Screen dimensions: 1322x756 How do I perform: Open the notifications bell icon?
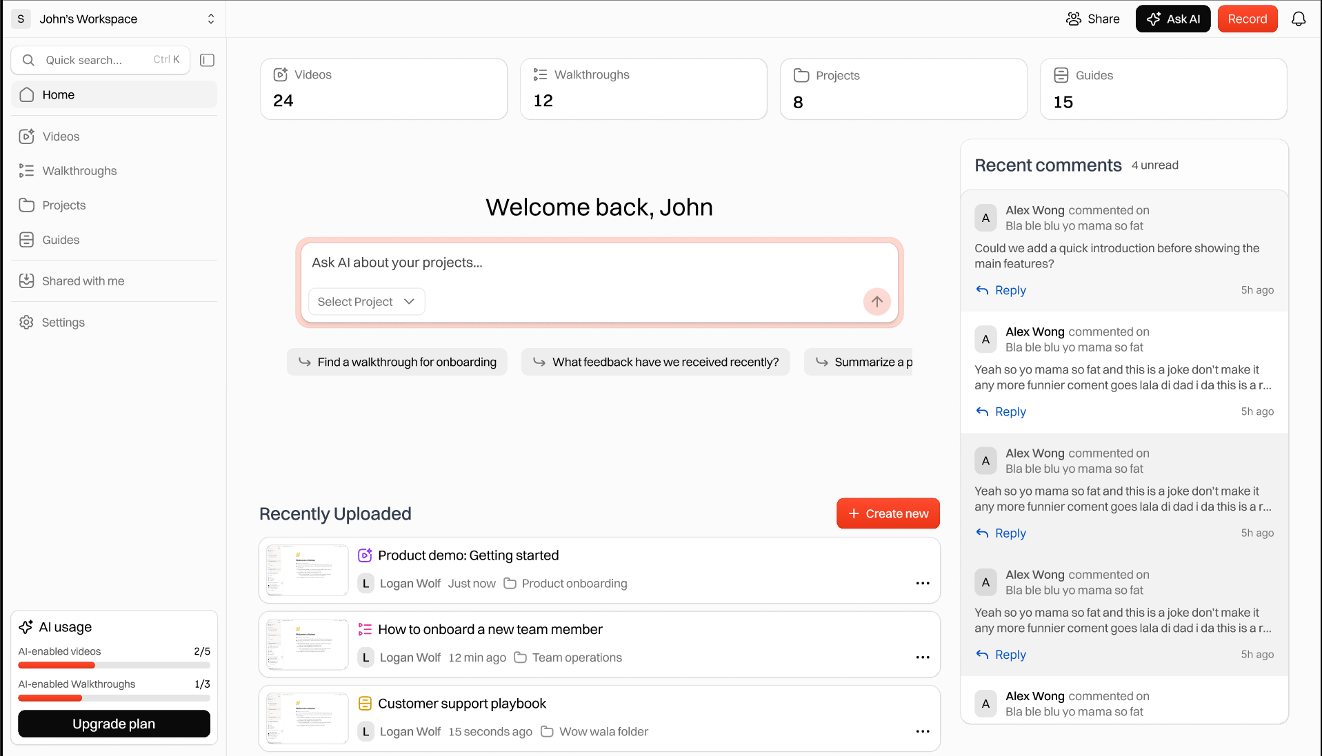(1299, 19)
